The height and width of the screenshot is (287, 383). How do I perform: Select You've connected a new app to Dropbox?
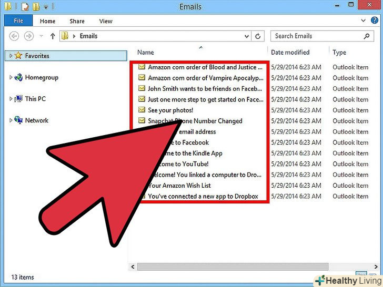tap(203, 196)
